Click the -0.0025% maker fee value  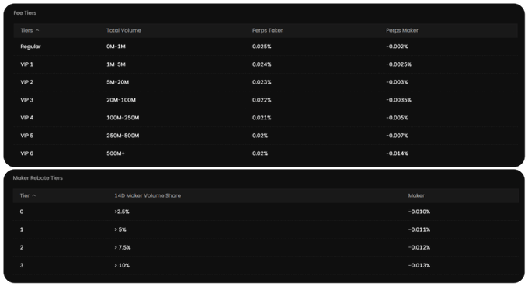[398, 64]
